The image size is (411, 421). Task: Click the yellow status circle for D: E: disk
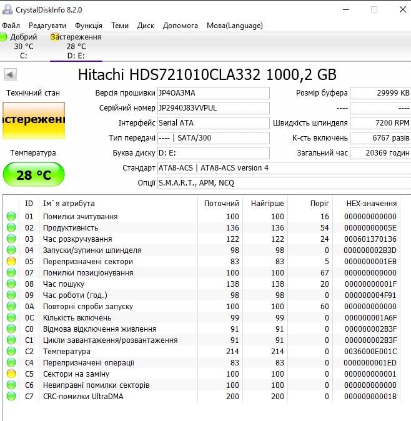tap(55, 37)
